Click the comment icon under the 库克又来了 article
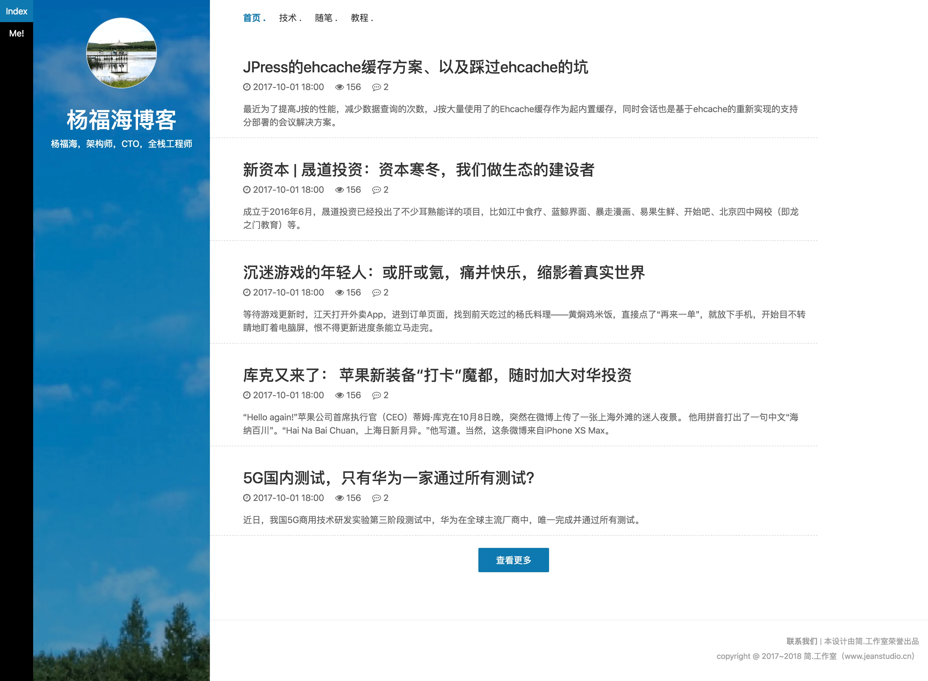This screenshot has height=681, width=928. coord(377,395)
